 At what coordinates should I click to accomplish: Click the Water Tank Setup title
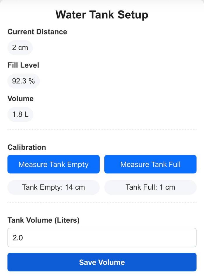102,15
